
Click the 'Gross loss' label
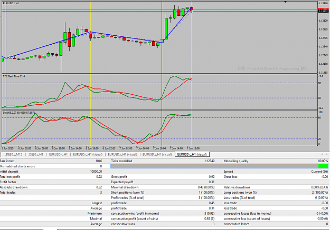coord(230,177)
